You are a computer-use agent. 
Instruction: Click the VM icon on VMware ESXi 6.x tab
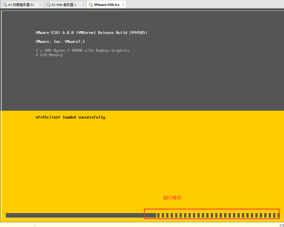click(x=91, y=5)
